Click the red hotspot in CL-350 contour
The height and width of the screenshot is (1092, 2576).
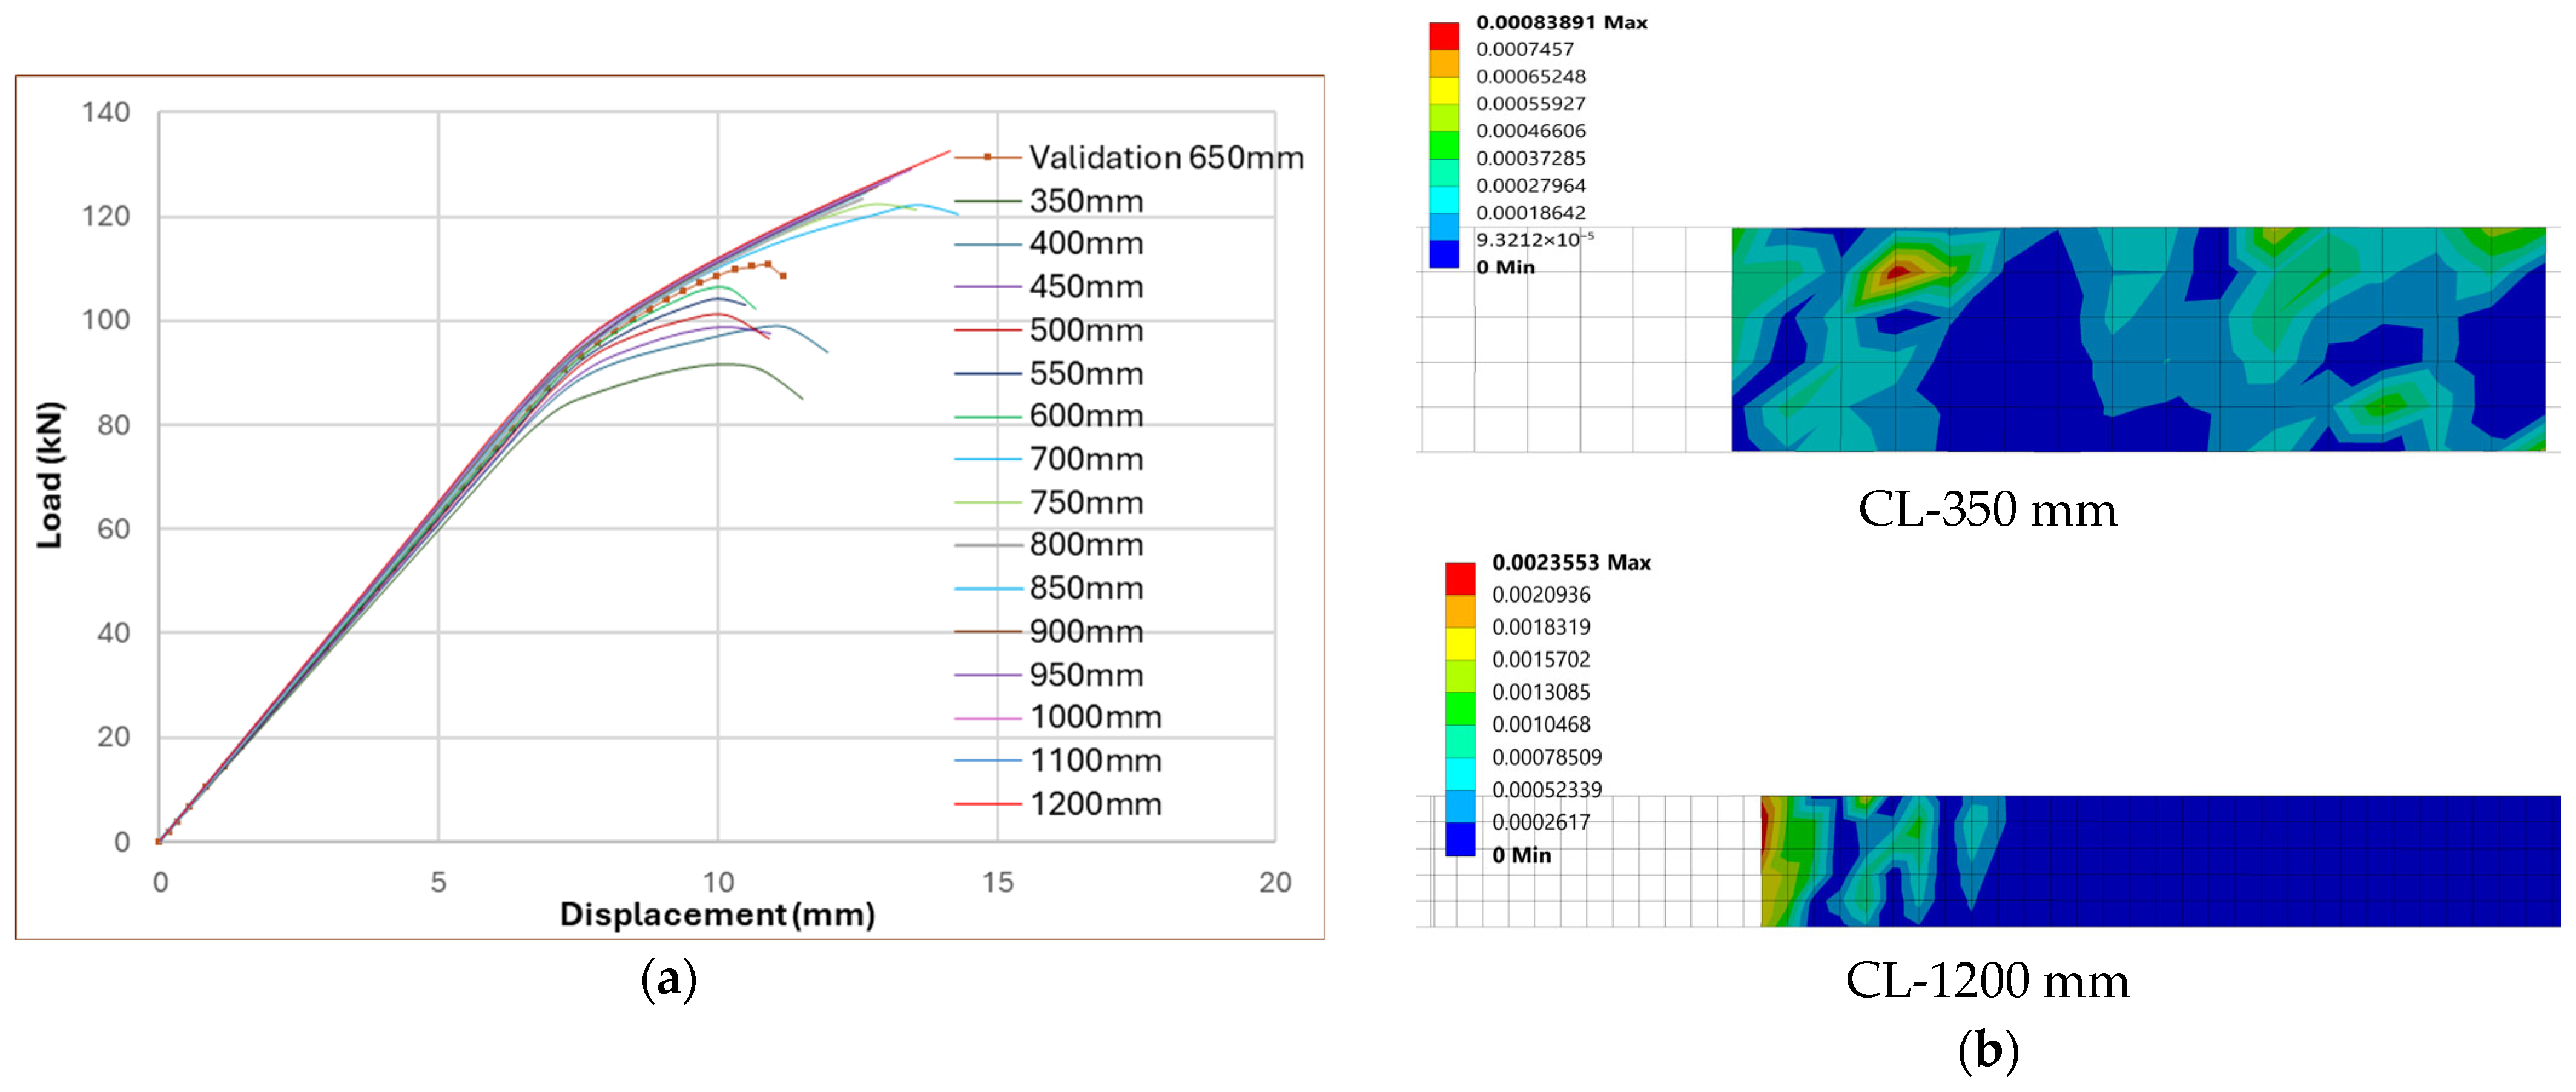coord(1898,272)
